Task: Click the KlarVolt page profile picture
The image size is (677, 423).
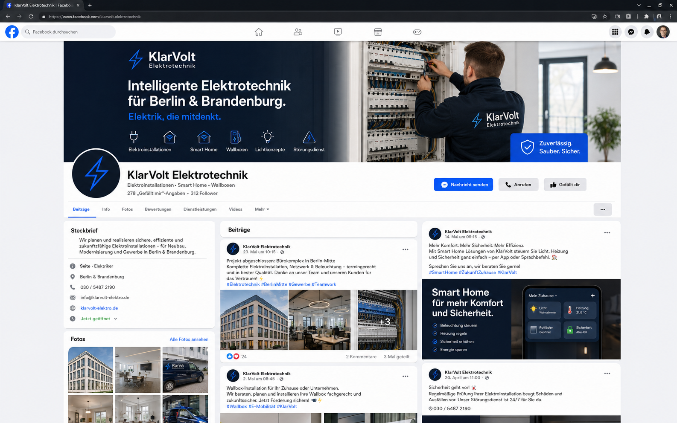Action: (96, 174)
